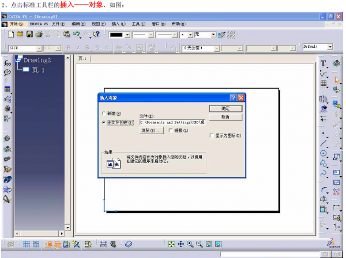Select the Text tool T icon
The image size is (346, 258).
click(x=323, y=63)
